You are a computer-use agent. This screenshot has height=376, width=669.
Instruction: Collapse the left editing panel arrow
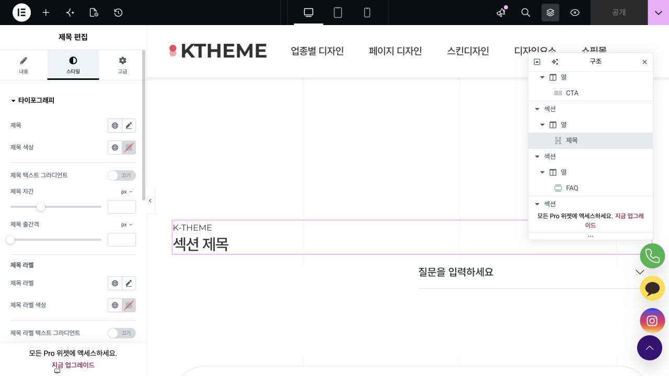click(x=151, y=201)
